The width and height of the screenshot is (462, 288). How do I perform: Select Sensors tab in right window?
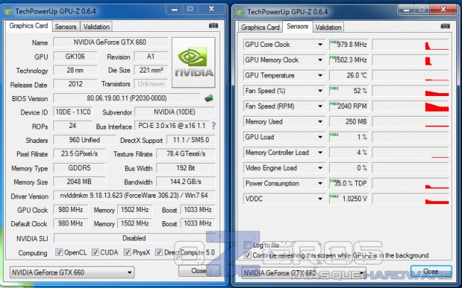(x=298, y=26)
